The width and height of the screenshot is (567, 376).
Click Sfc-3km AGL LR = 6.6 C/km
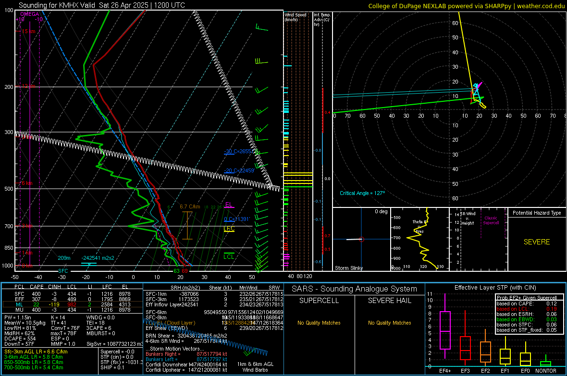click(36, 352)
